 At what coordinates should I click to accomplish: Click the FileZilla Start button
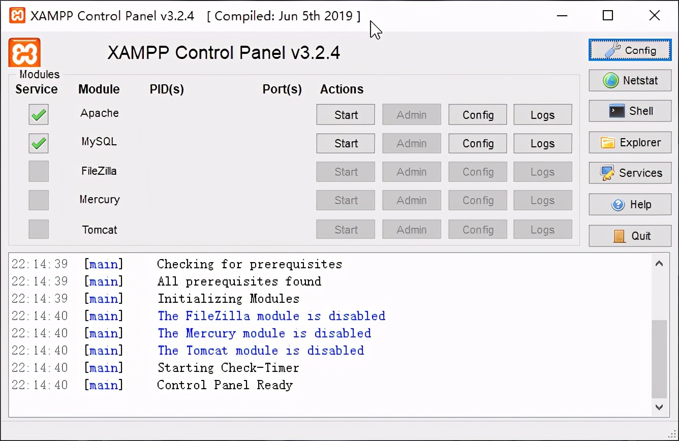pyautogui.click(x=346, y=172)
